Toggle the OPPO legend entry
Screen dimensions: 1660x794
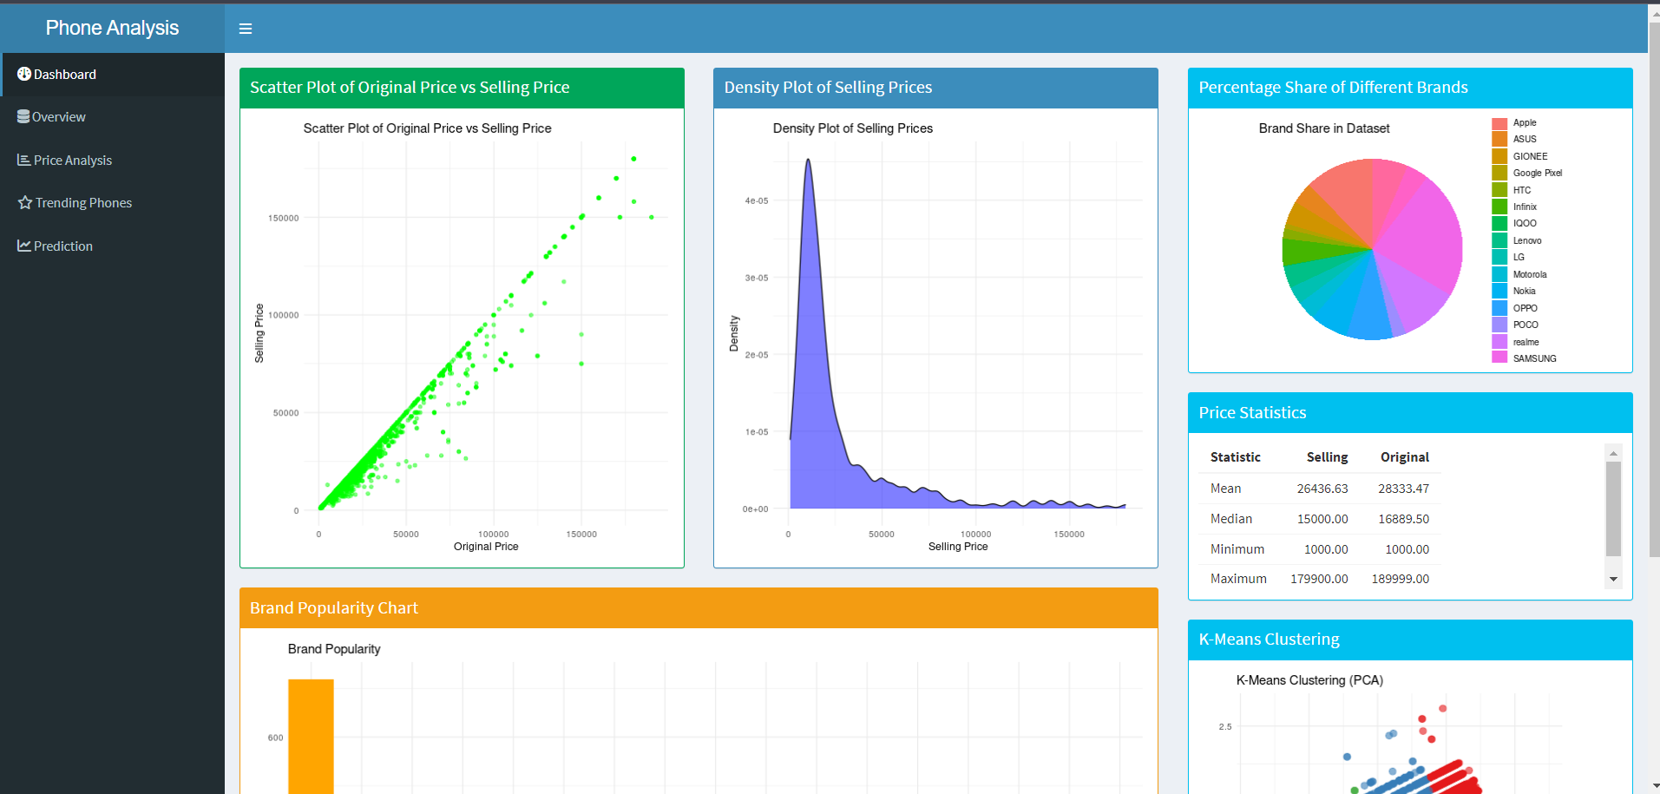[1525, 308]
